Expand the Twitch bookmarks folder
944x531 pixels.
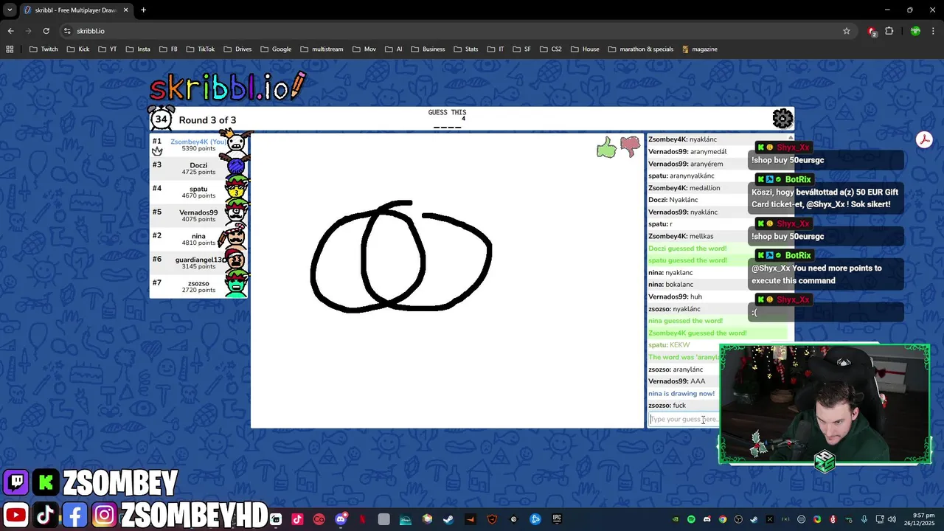coord(44,49)
